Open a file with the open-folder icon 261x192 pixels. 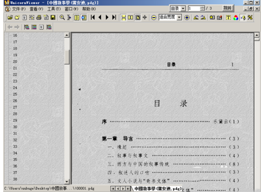point(10,18)
